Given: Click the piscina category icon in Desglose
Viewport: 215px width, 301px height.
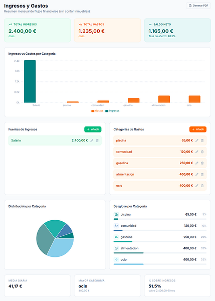Looking at the screenshot, I should 116,214.
